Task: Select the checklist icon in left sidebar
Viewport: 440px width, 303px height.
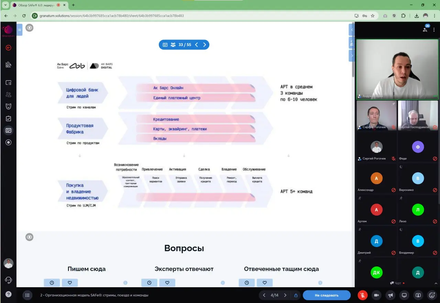Action: coord(8,118)
